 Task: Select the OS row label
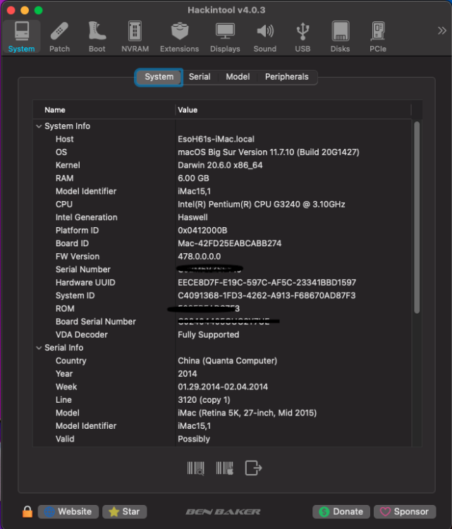pos(61,152)
